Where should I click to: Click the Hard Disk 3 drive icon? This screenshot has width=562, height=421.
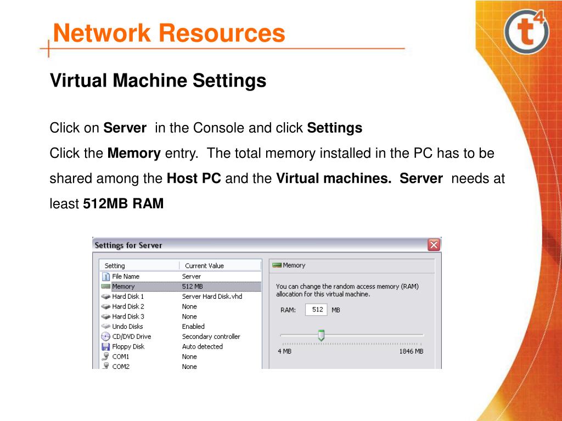pyautogui.click(x=106, y=316)
